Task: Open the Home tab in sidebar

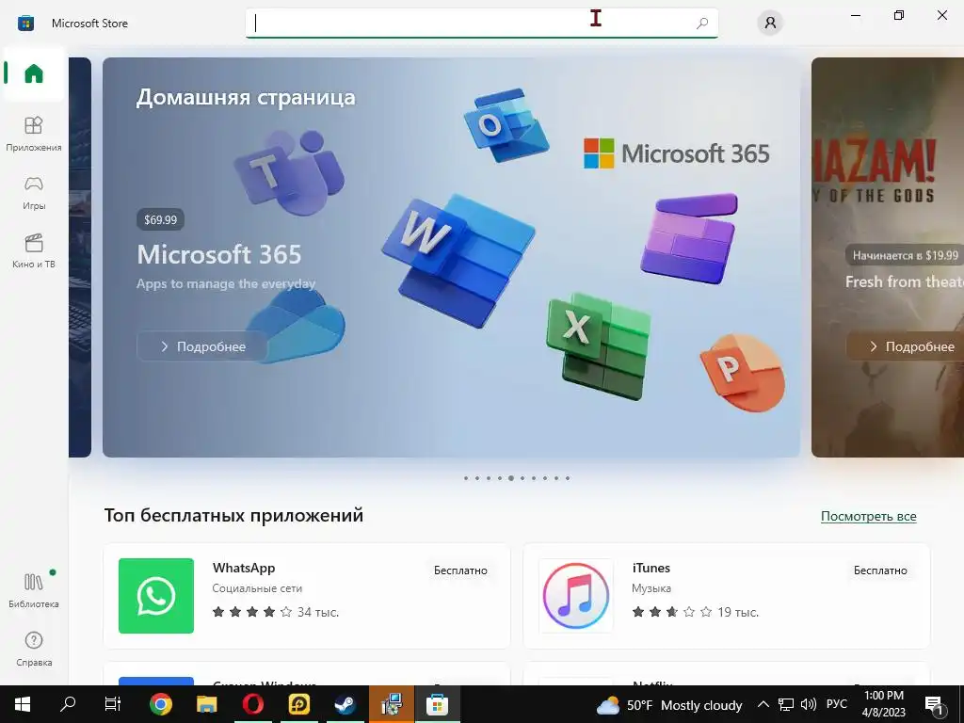Action: tap(34, 73)
